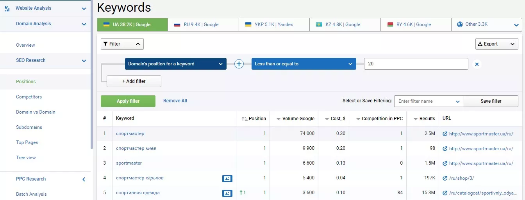Screen dimensions: 525x200
Task: Click the Ukraine flag on UA Google tab
Action: coord(106,24)
